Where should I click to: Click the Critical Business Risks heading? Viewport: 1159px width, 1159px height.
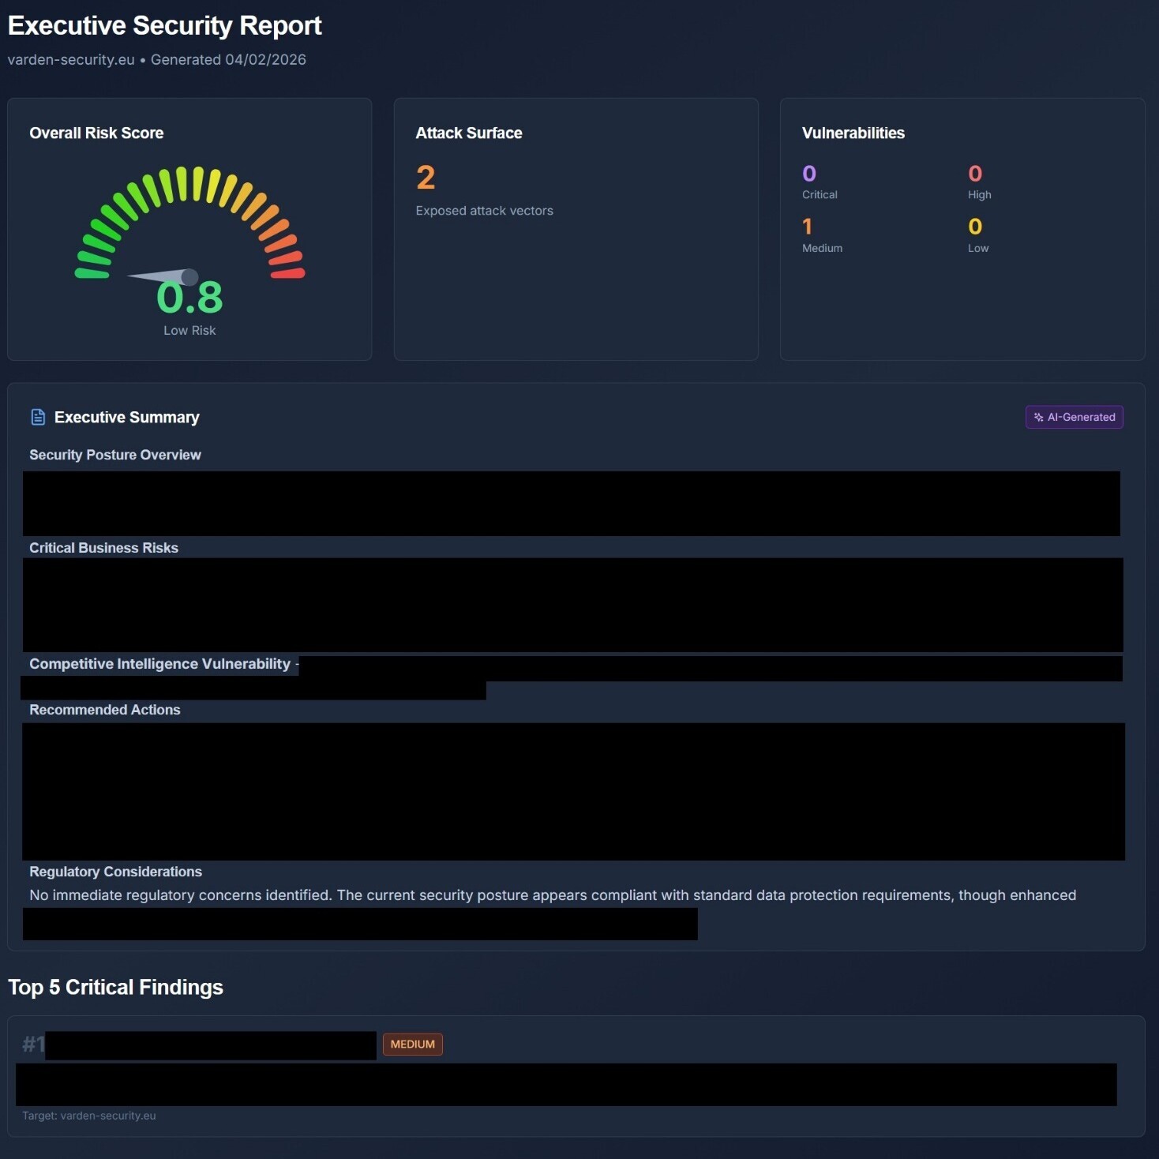point(103,548)
